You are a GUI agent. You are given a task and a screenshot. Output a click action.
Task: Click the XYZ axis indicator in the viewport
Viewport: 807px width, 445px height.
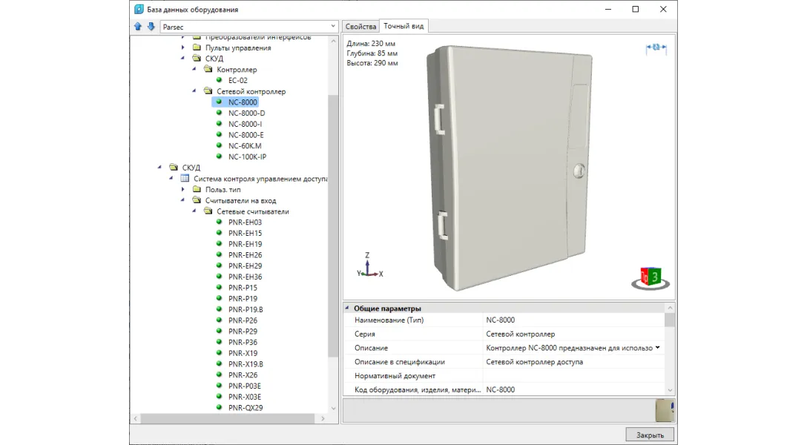tap(369, 267)
